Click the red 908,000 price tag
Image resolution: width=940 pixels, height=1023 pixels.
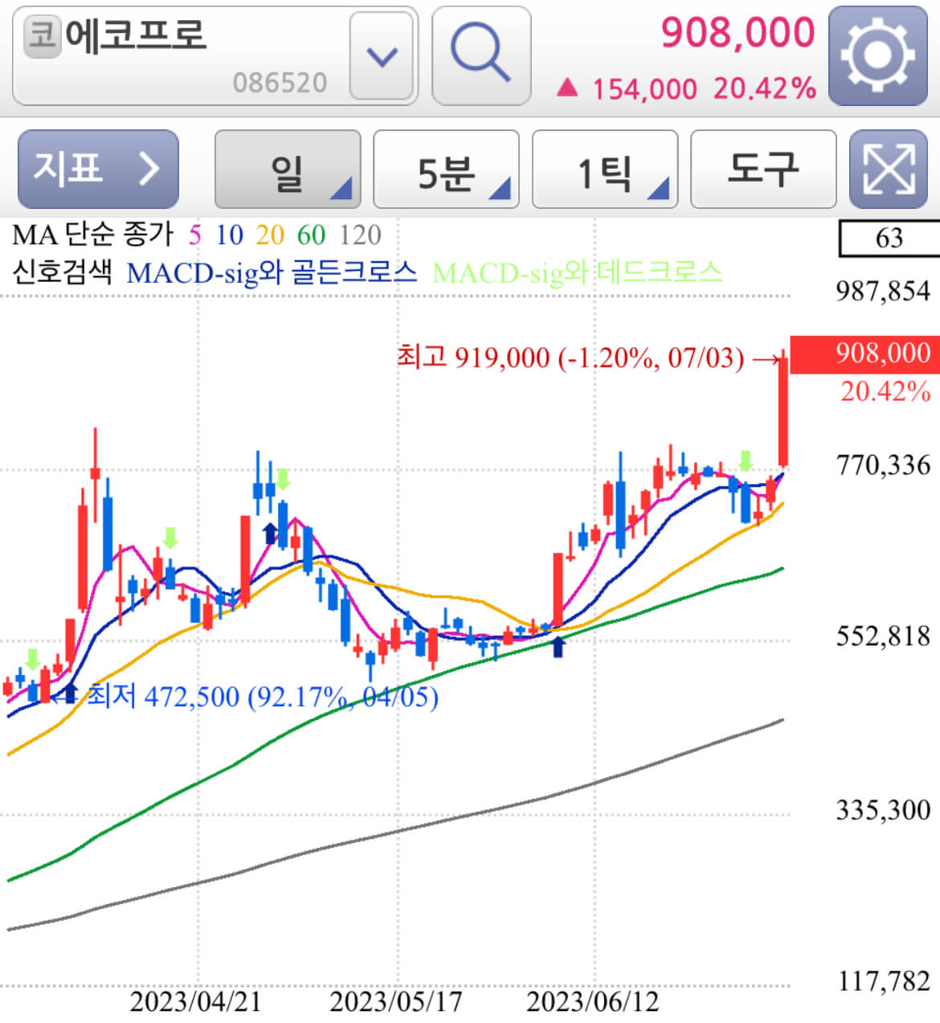tap(865, 354)
